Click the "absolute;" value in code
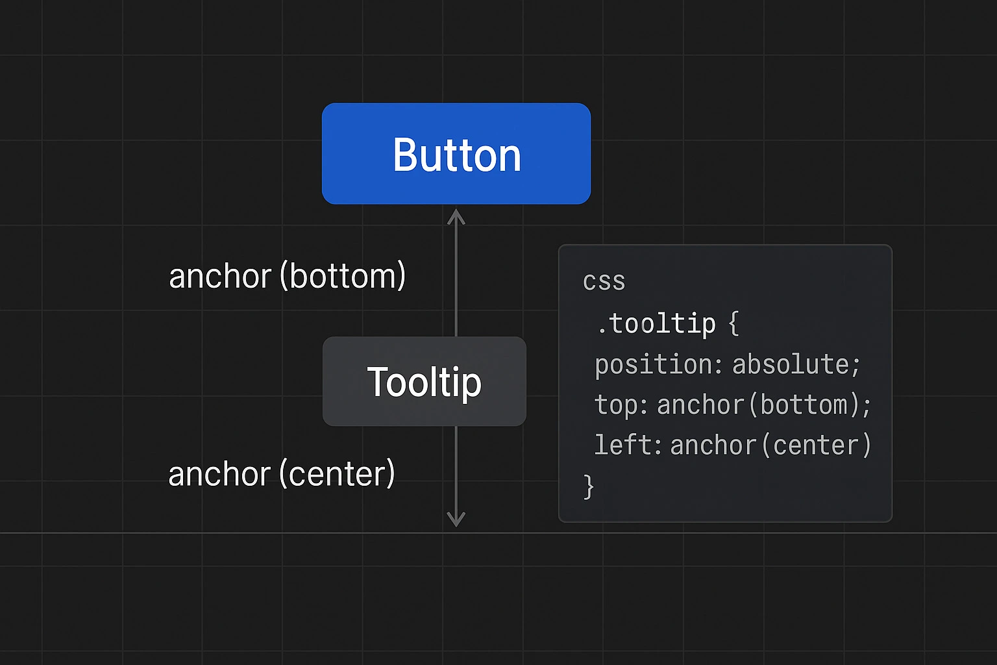 click(x=796, y=365)
